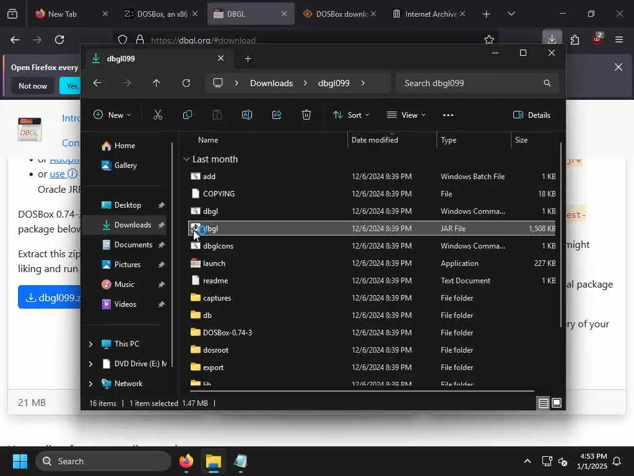Image resolution: width=634 pixels, height=476 pixels.
Task: Select the DOSBox-0.74-3 folder
Action: pos(372,333)
